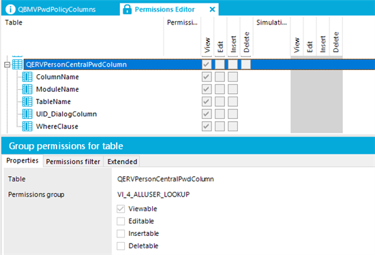
Task: Toggle View permission for QERVPersonCentralPwdColumn table
Action: [207, 65]
